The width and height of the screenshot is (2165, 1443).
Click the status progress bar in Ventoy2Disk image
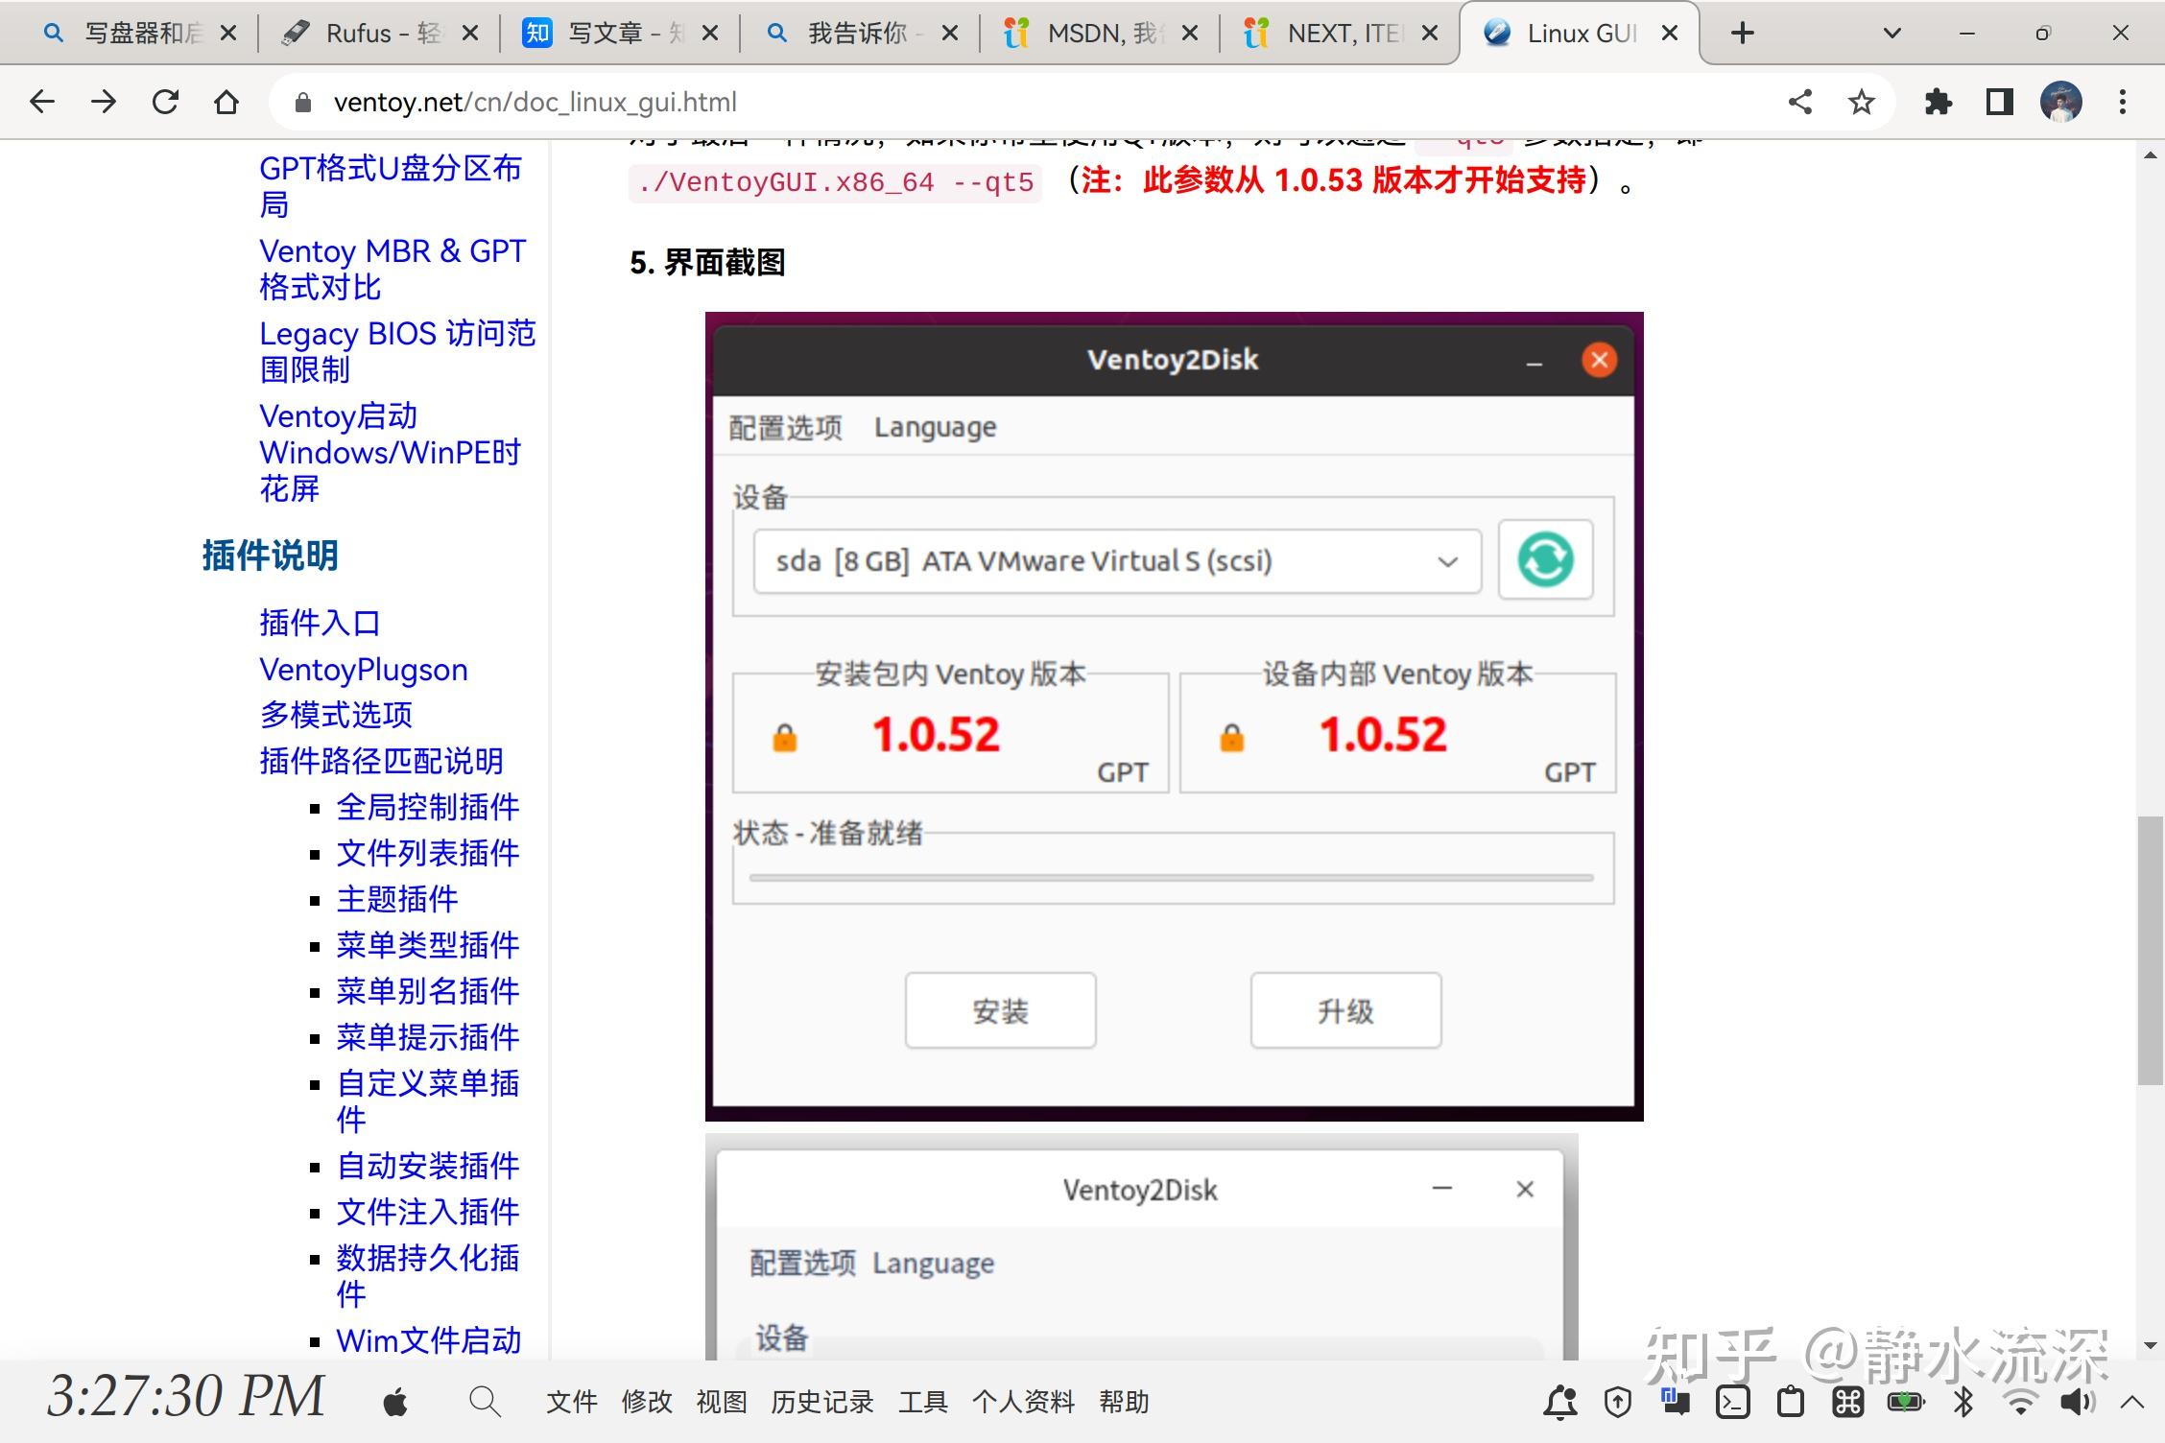(x=1172, y=877)
